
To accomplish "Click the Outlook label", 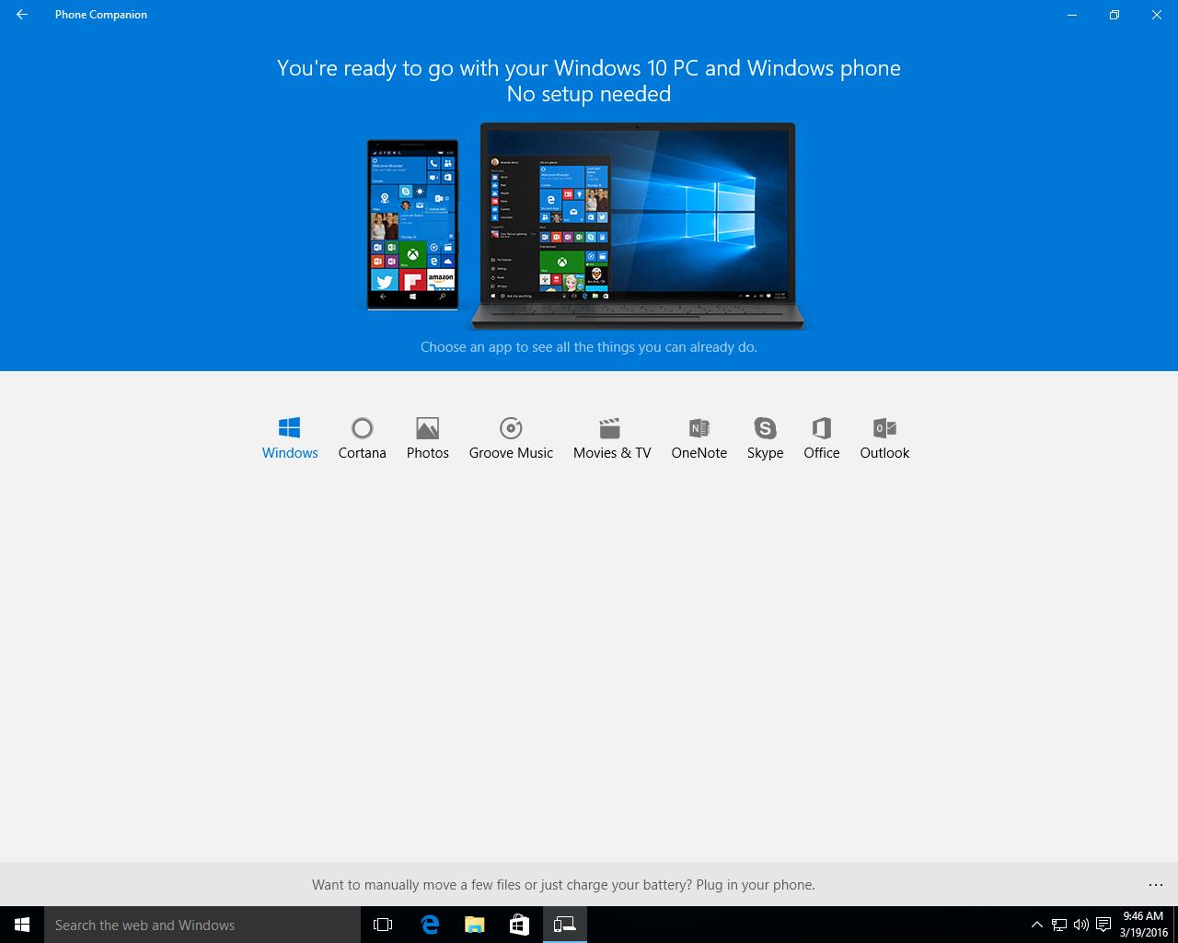I will 884,453.
